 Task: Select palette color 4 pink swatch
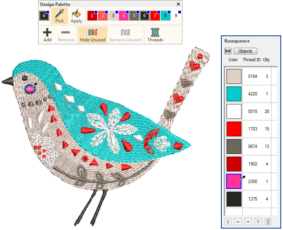tap(123, 16)
